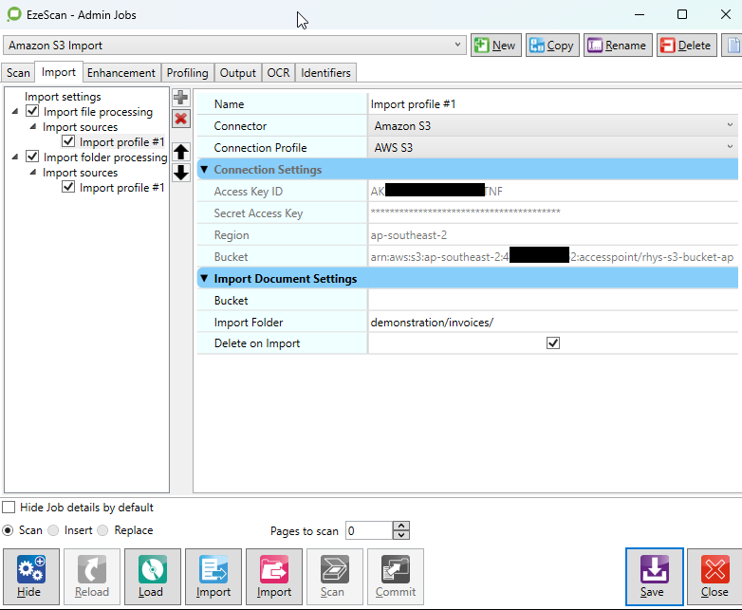Click the red X remove-profile icon

coord(180,119)
